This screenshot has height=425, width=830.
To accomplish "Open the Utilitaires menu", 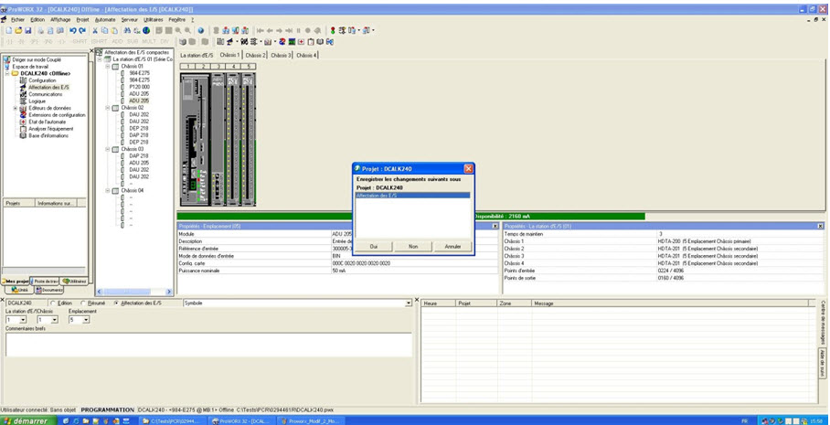I will point(154,19).
